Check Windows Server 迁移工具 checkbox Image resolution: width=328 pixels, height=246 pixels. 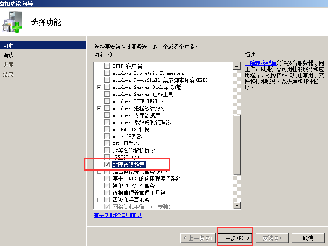pos(107,94)
